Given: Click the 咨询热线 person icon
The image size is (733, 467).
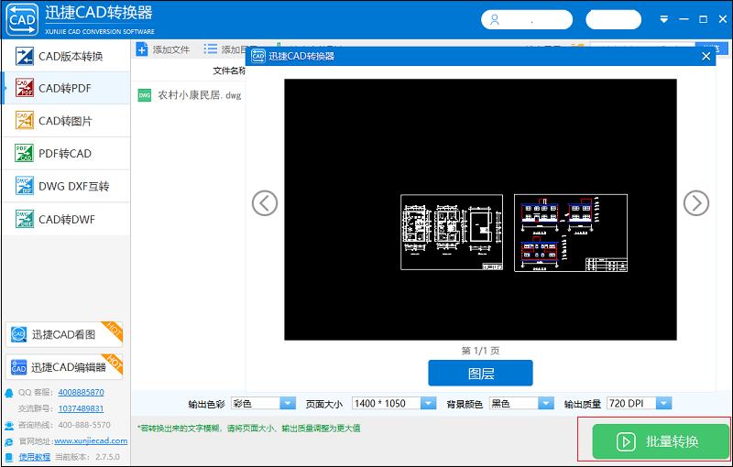Looking at the screenshot, I should tap(9, 426).
